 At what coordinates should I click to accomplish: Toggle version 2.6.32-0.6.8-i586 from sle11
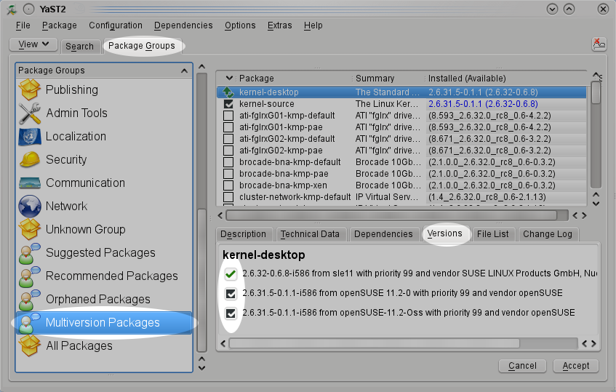231,273
